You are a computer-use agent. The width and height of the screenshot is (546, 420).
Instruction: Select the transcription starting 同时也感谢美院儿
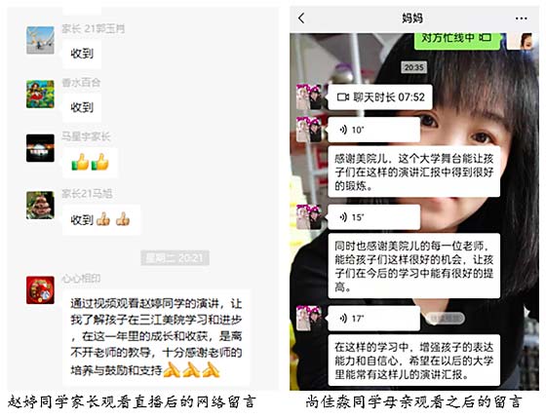(414, 266)
